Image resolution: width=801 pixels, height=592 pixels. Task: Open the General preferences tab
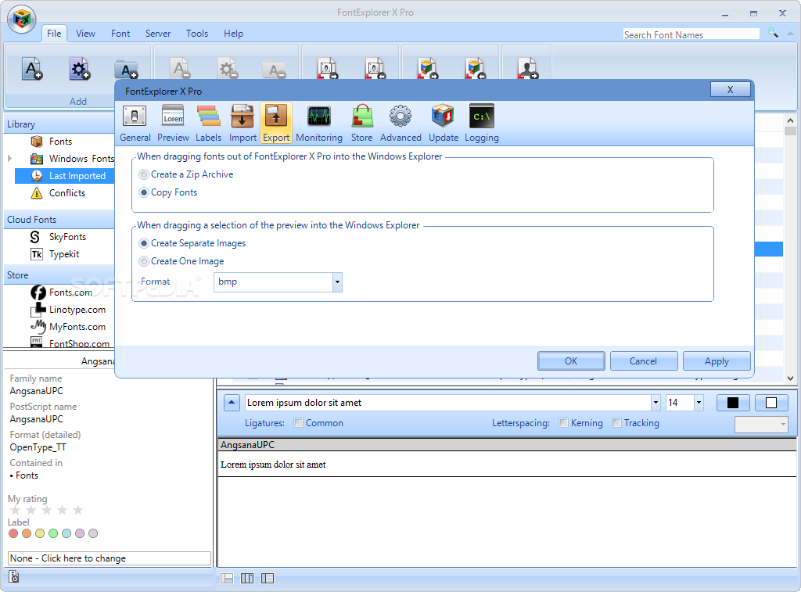135,123
